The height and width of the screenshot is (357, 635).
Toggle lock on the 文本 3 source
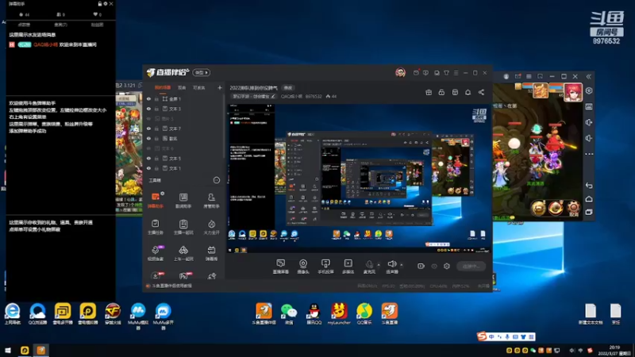pos(156,109)
